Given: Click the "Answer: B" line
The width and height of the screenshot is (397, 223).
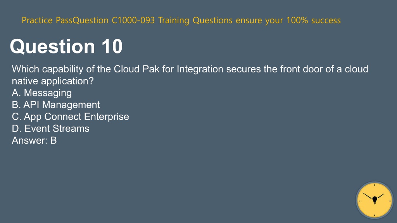Looking at the screenshot, I should (x=34, y=140).
